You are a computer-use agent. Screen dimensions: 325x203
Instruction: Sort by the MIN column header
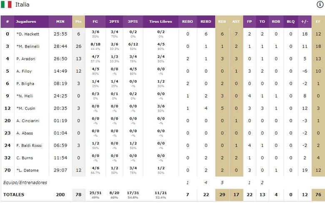tap(60, 22)
